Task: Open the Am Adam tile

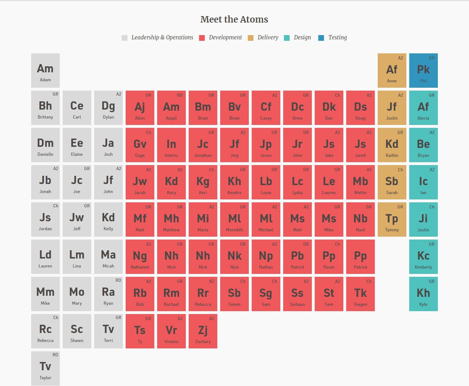Action: click(x=45, y=71)
